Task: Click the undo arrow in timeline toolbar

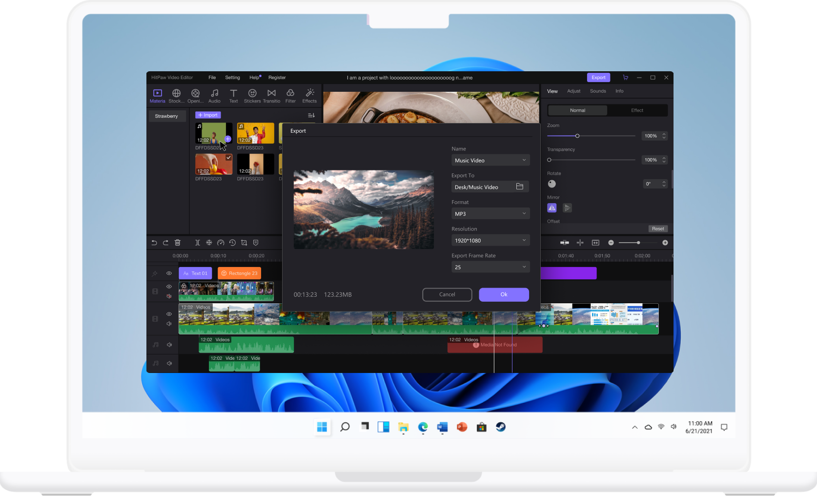Action: [154, 243]
